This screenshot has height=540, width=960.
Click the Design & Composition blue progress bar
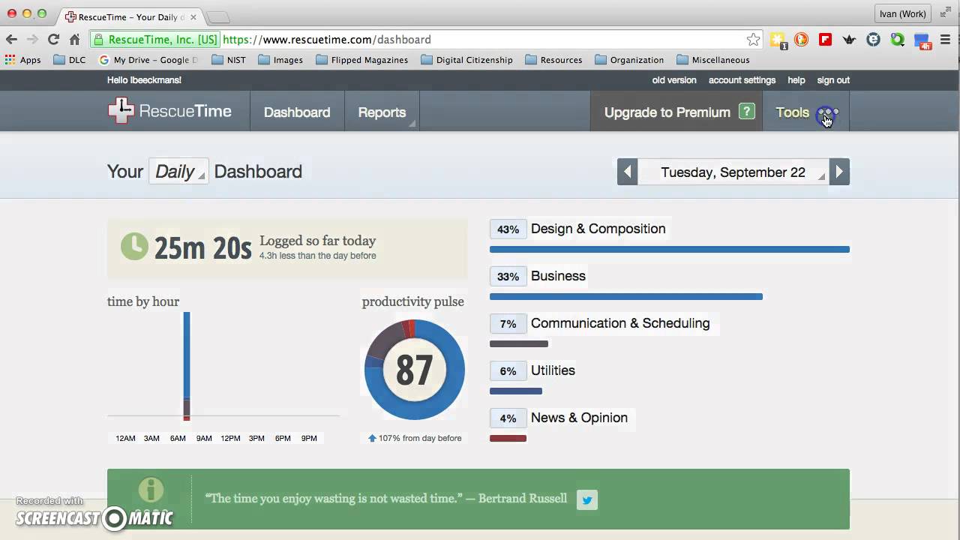pyautogui.click(x=670, y=249)
